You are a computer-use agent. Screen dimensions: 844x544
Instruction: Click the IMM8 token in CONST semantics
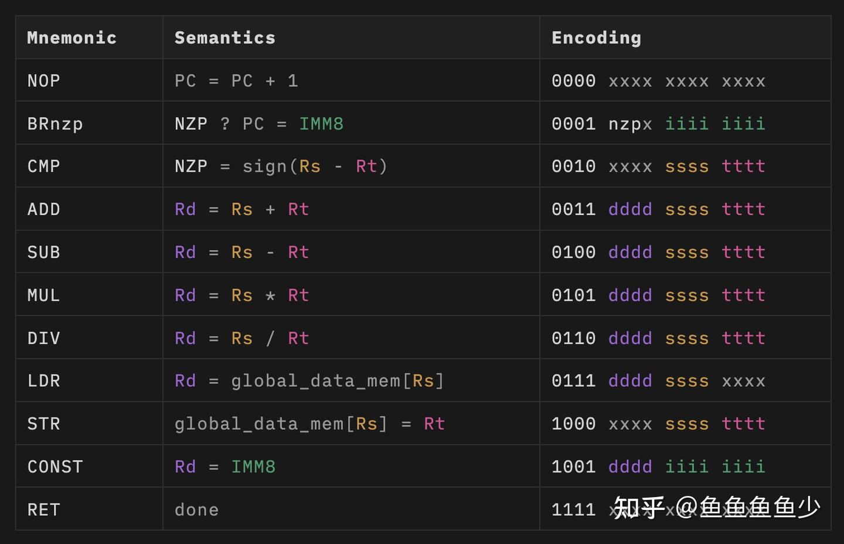(x=253, y=466)
